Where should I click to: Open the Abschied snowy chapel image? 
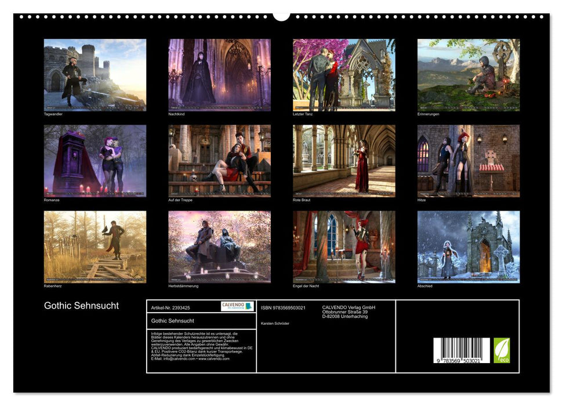[x=468, y=247]
